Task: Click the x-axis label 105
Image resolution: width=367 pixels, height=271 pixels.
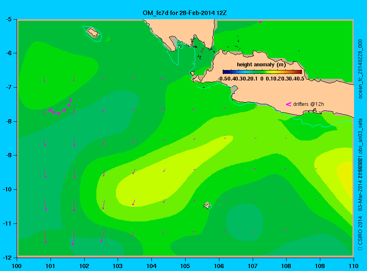Action: [x=185, y=266]
